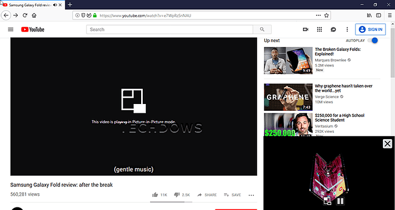
Task: Click the search magnifier button
Action: (262, 29)
